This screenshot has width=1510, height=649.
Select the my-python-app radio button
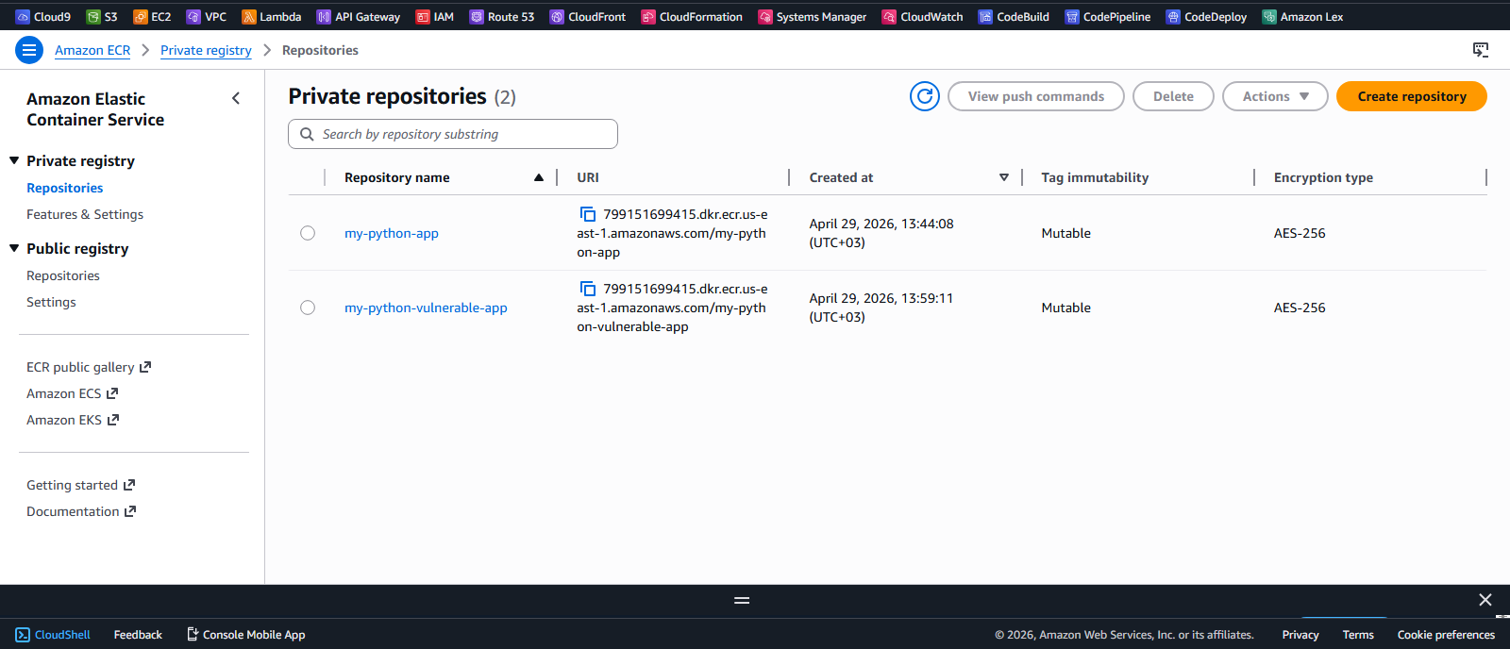coord(308,233)
